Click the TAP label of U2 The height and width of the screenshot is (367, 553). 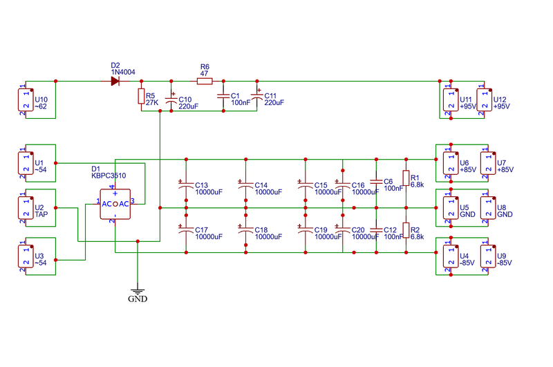point(41,214)
